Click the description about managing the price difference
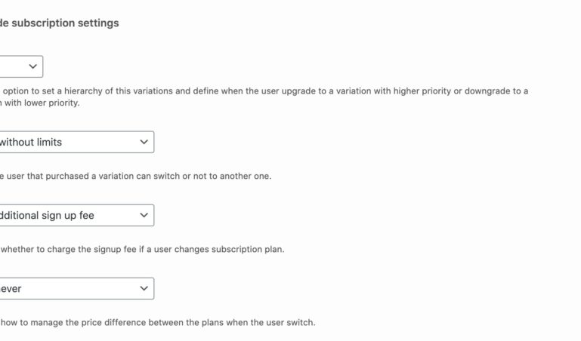The width and height of the screenshot is (581, 341). coord(157,322)
